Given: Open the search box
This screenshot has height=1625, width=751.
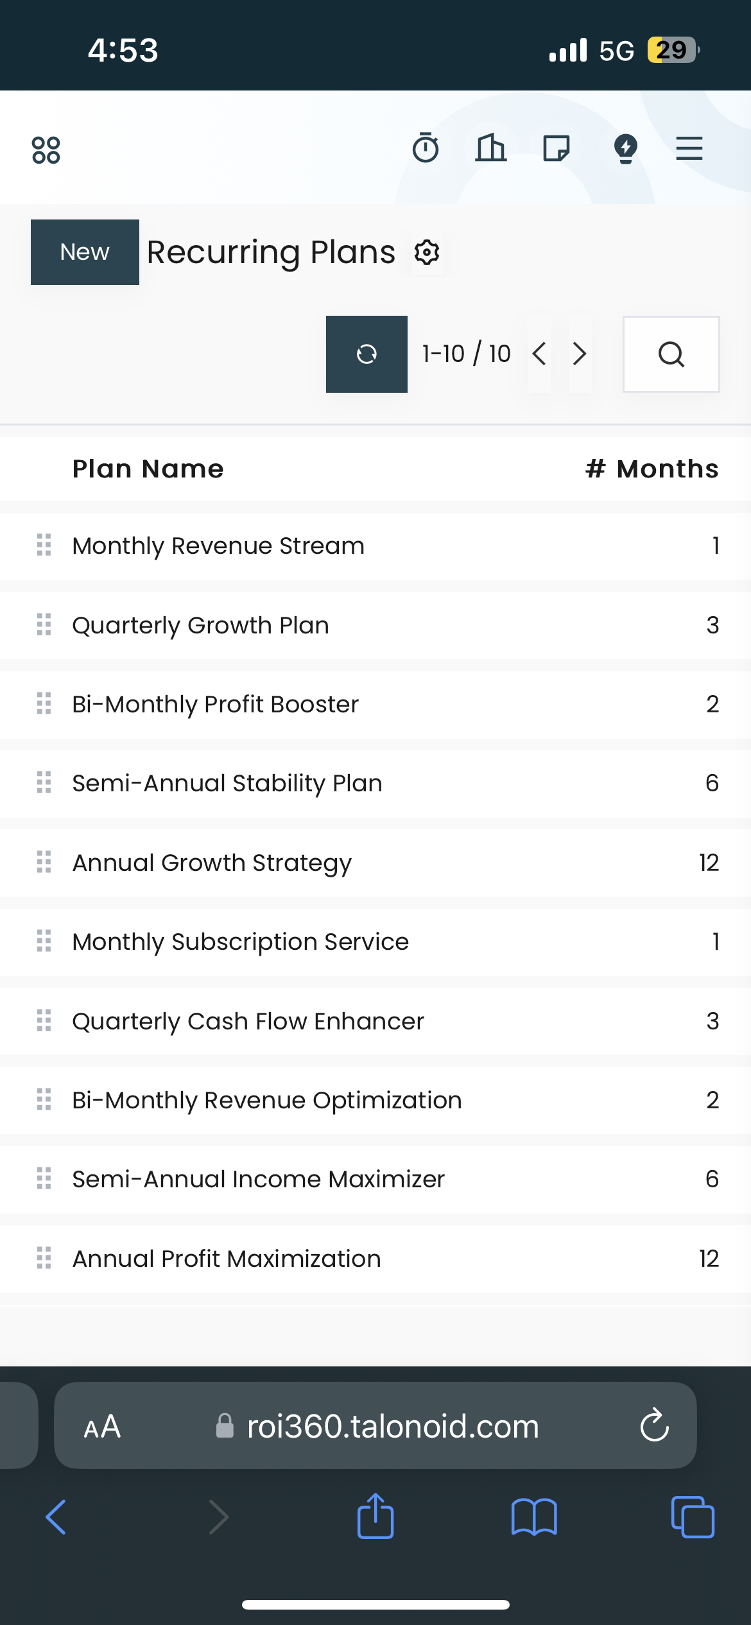Looking at the screenshot, I should pos(671,354).
